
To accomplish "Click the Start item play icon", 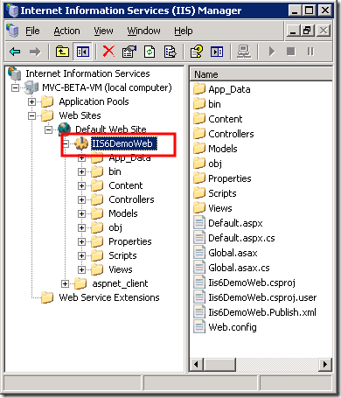I will (x=272, y=52).
